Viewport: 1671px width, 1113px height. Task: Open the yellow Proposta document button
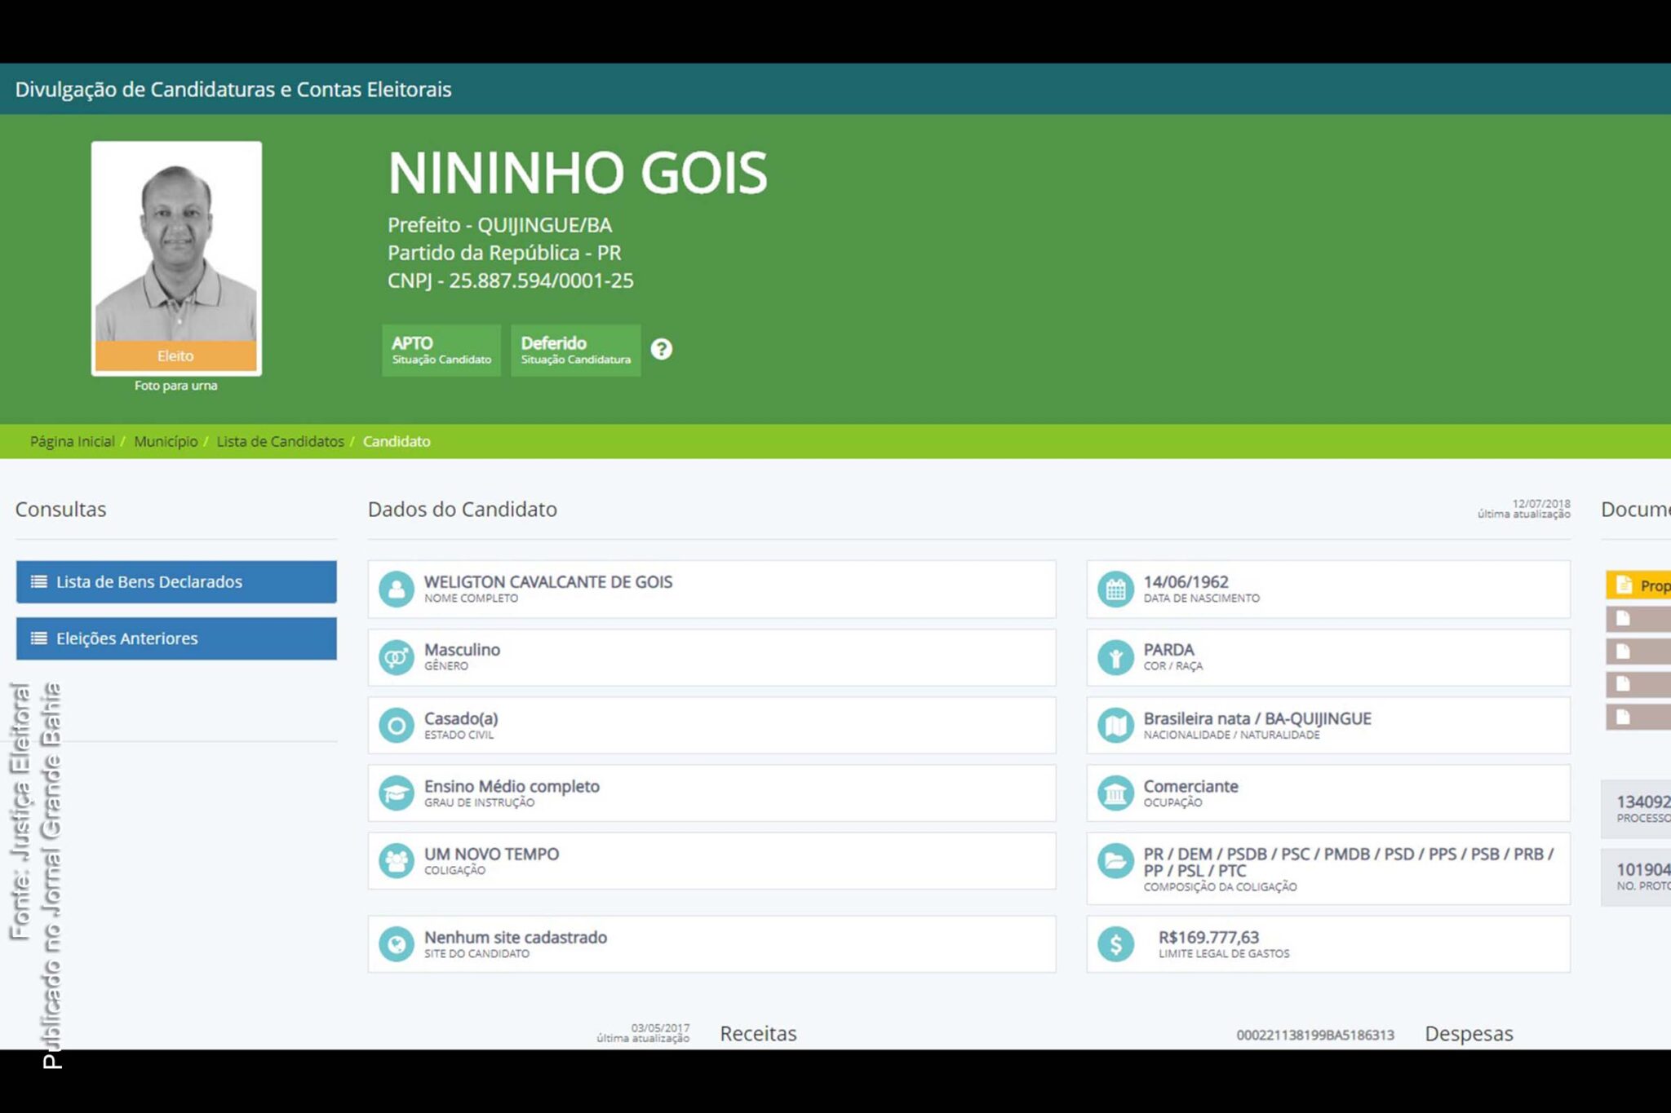coord(1638,585)
